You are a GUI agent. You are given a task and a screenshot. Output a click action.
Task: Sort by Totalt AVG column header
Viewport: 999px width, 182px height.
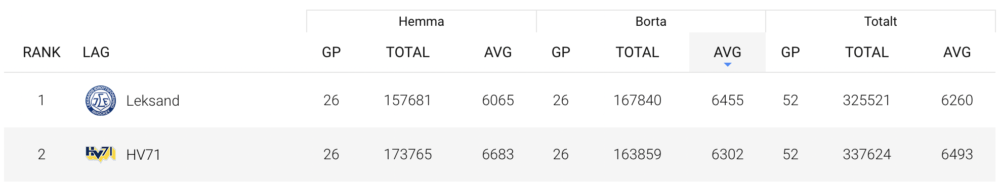tap(957, 52)
